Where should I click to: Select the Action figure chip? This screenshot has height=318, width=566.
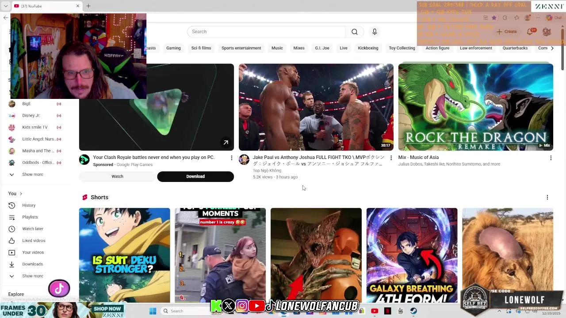tap(437, 48)
